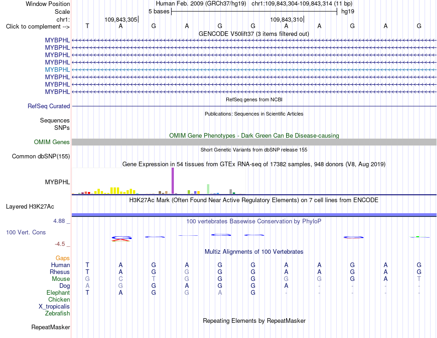Click the orange Gaps label
This screenshot has height=338, width=437.
click(x=63, y=258)
